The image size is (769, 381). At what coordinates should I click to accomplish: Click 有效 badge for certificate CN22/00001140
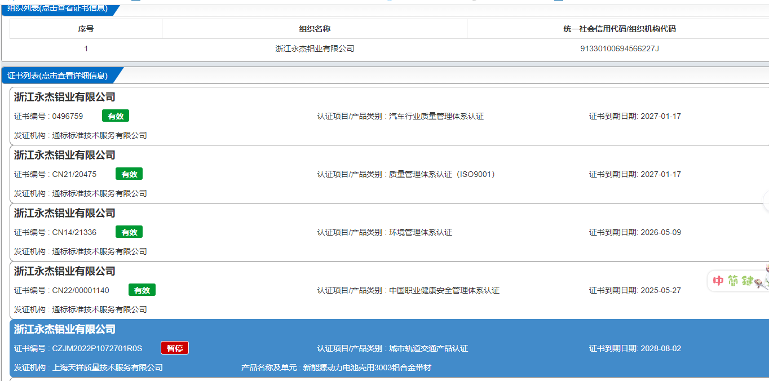click(x=142, y=290)
